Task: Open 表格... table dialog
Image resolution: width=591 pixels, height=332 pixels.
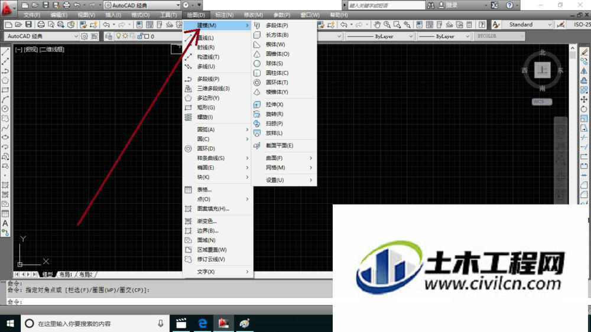Action: 217,190
